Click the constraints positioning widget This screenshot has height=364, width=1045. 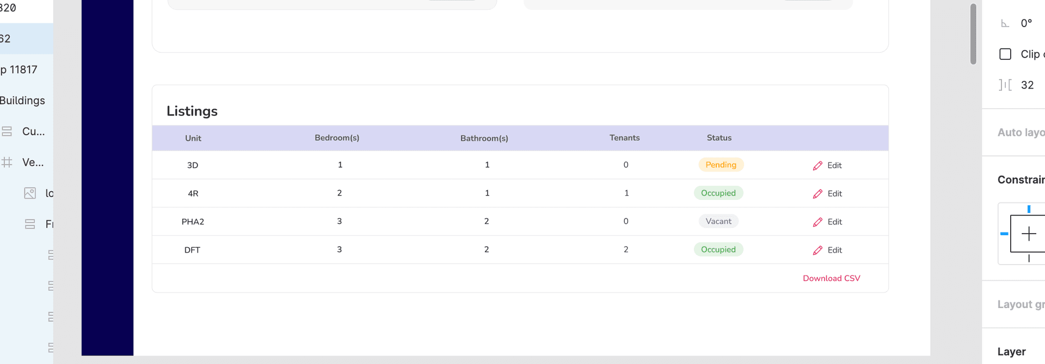tap(1022, 234)
